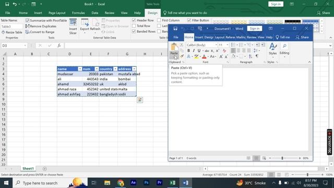Click Convert to Range

tap(40, 32)
